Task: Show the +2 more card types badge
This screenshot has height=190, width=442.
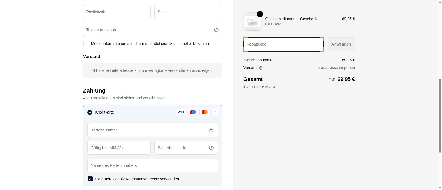Action: [215, 112]
